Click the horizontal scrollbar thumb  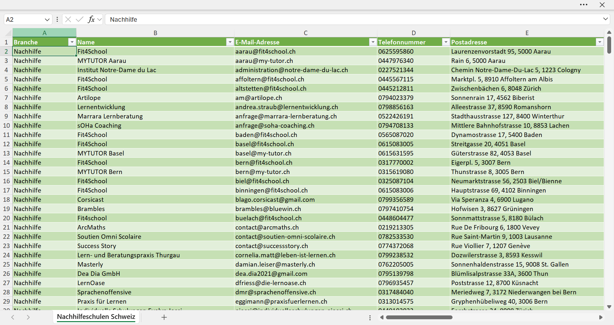419,317
